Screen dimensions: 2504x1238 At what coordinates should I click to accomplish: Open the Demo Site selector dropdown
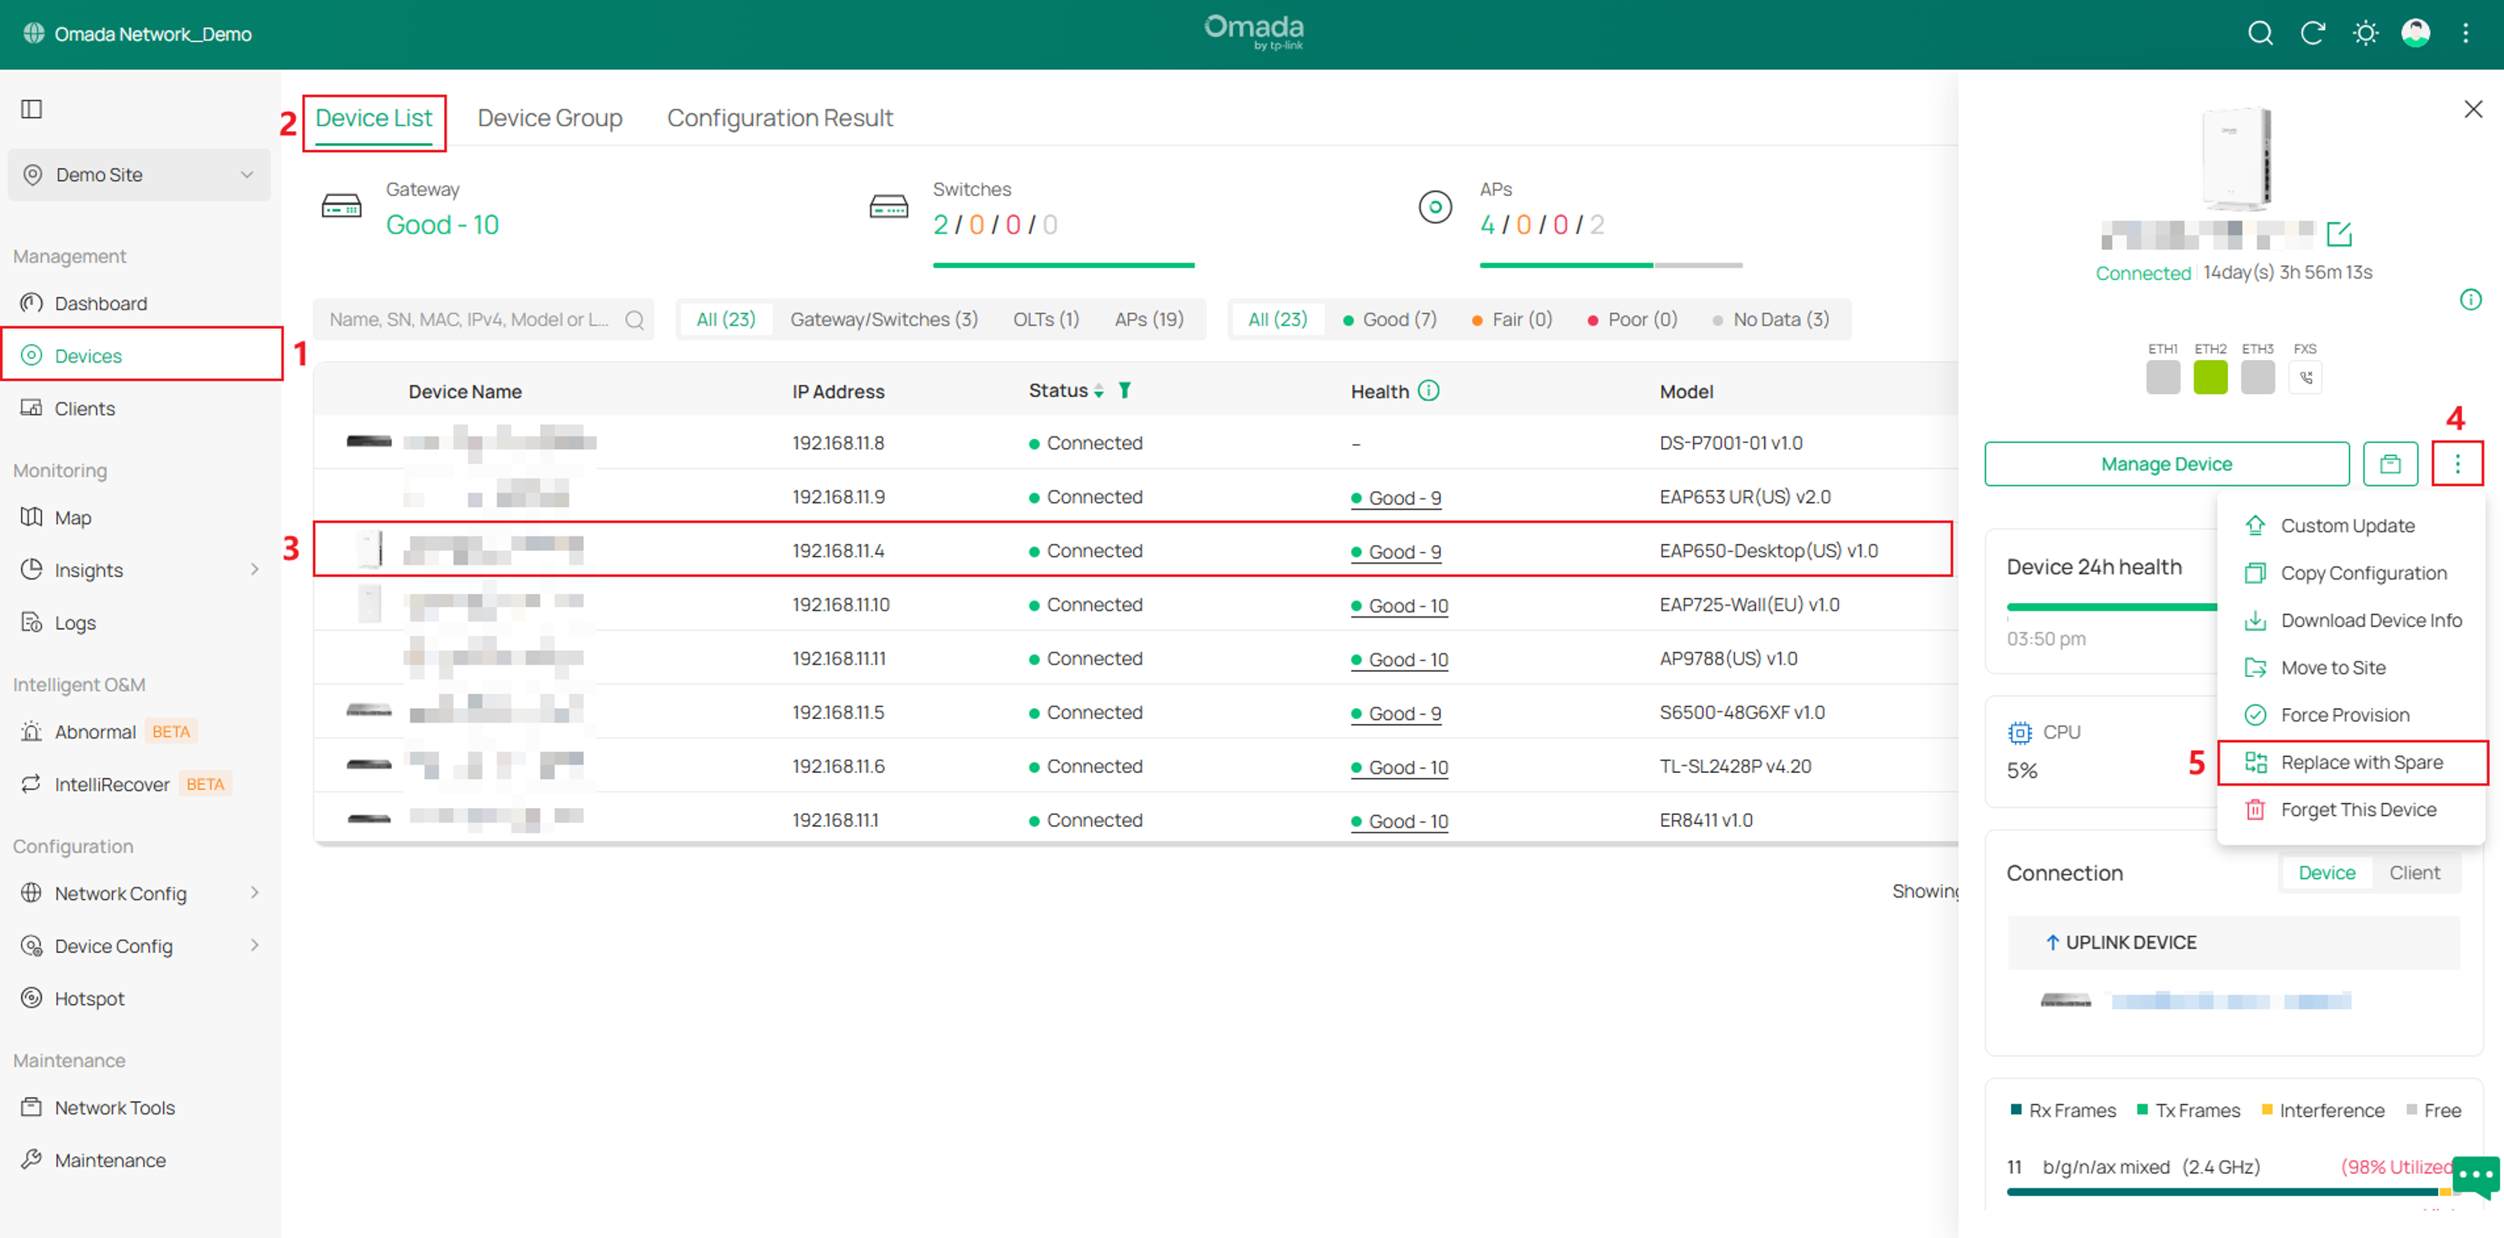point(139,175)
